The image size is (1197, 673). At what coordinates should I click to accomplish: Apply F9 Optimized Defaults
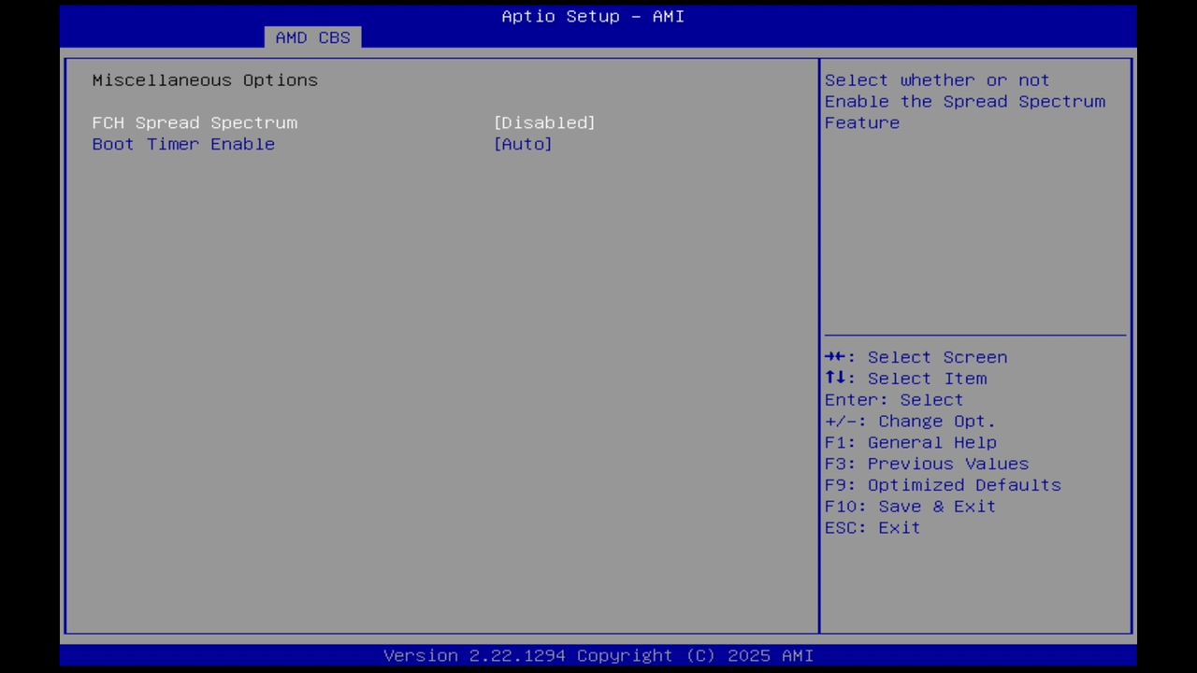(x=943, y=485)
